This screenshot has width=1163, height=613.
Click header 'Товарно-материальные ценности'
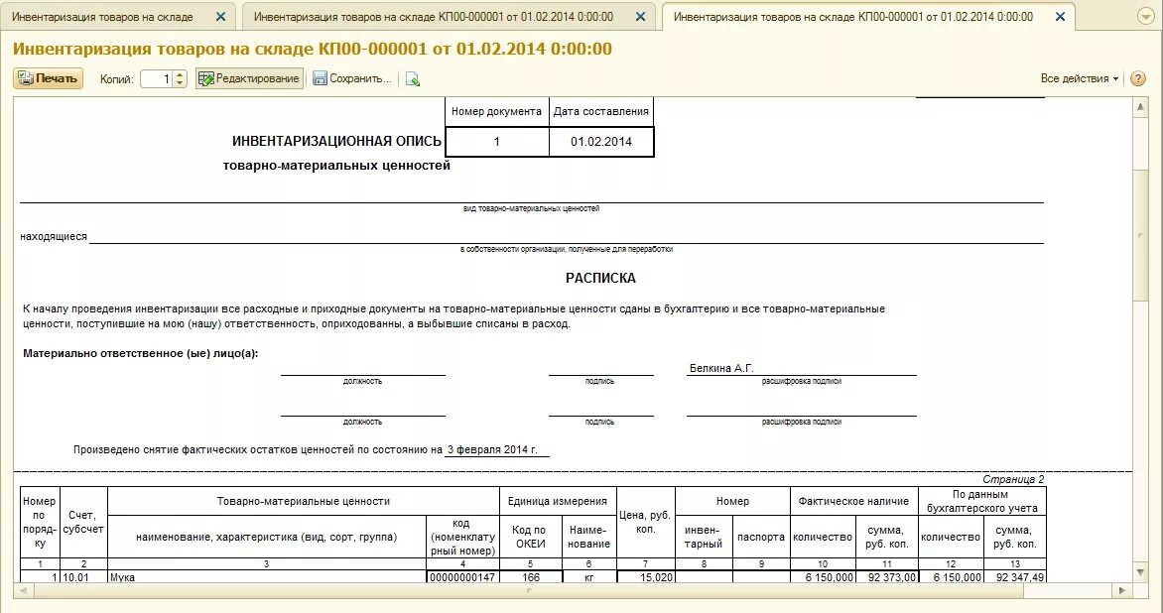(x=304, y=501)
